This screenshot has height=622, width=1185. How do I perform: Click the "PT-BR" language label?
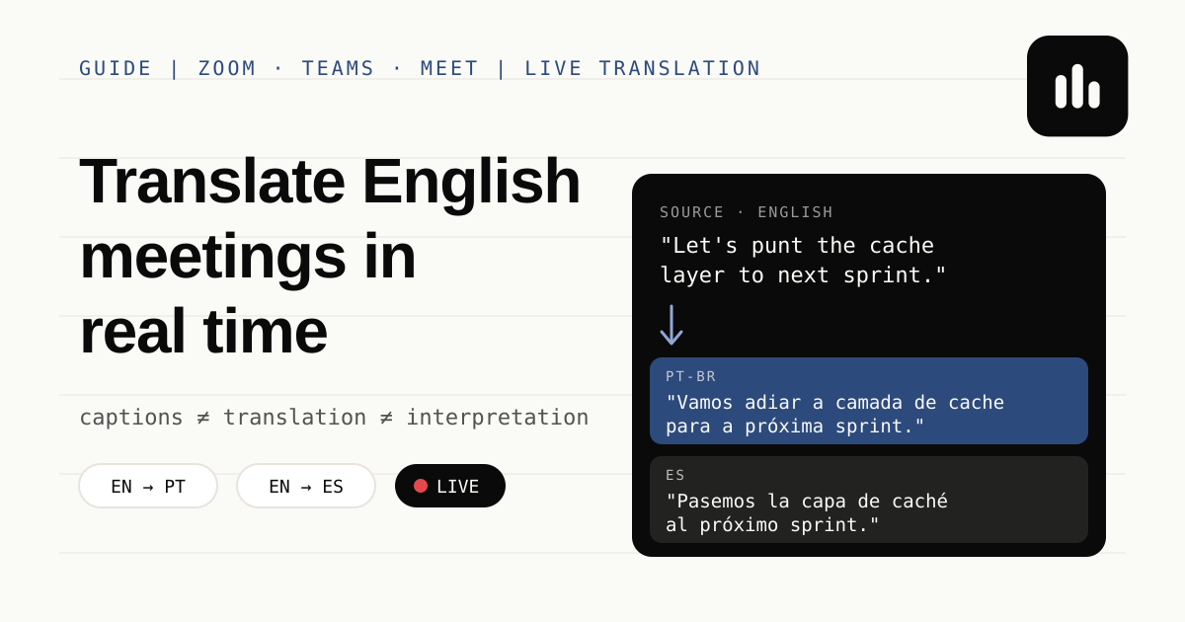click(691, 376)
